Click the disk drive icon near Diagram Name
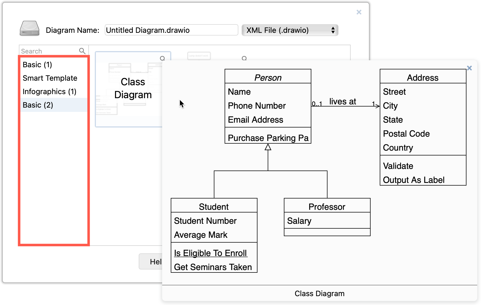 click(x=30, y=28)
